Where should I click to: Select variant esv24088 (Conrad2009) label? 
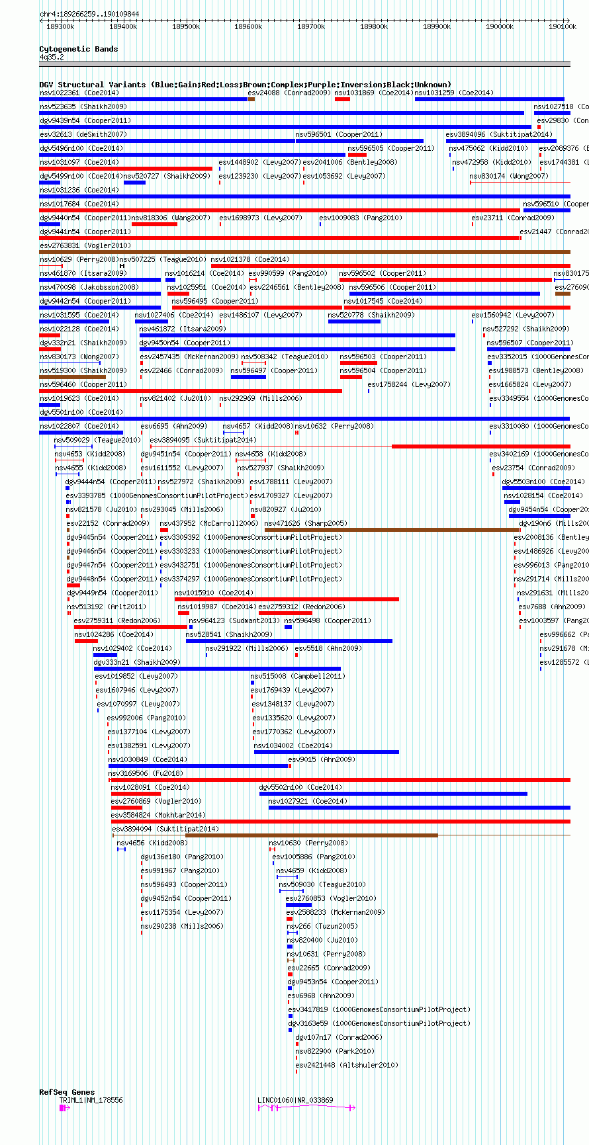tap(289, 93)
